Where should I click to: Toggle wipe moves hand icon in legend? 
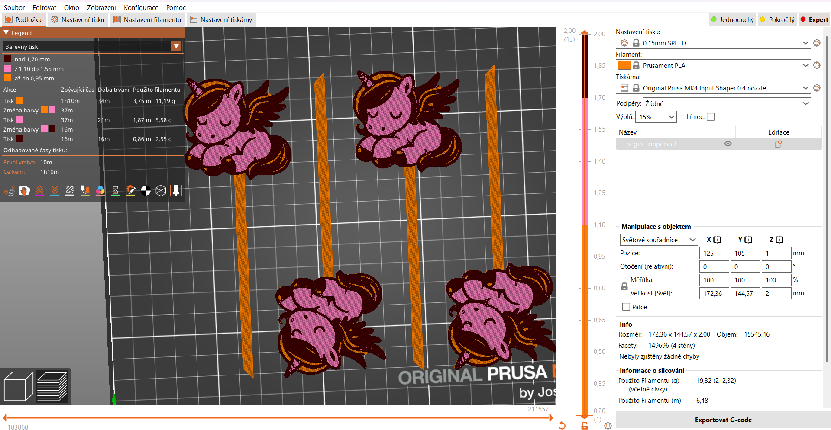(x=25, y=190)
